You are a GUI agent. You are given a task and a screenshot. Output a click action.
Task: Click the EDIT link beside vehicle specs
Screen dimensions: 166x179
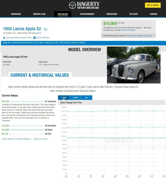(x=40, y=33)
